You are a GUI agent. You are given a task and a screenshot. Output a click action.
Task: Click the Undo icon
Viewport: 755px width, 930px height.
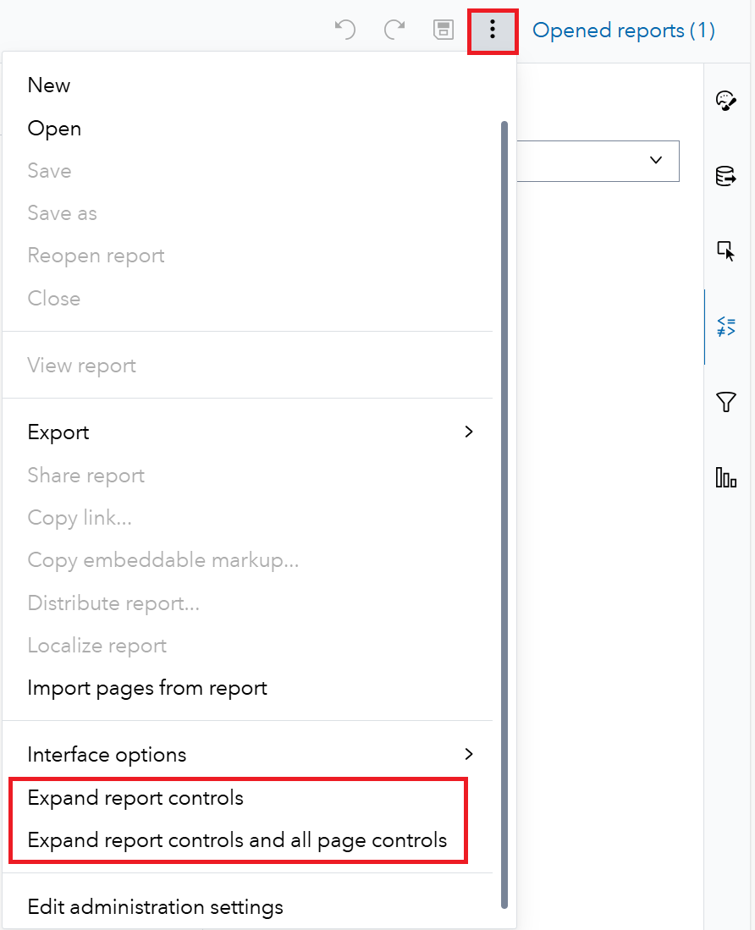click(344, 30)
